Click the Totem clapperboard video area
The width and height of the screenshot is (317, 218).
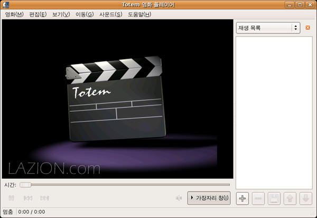[117, 99]
